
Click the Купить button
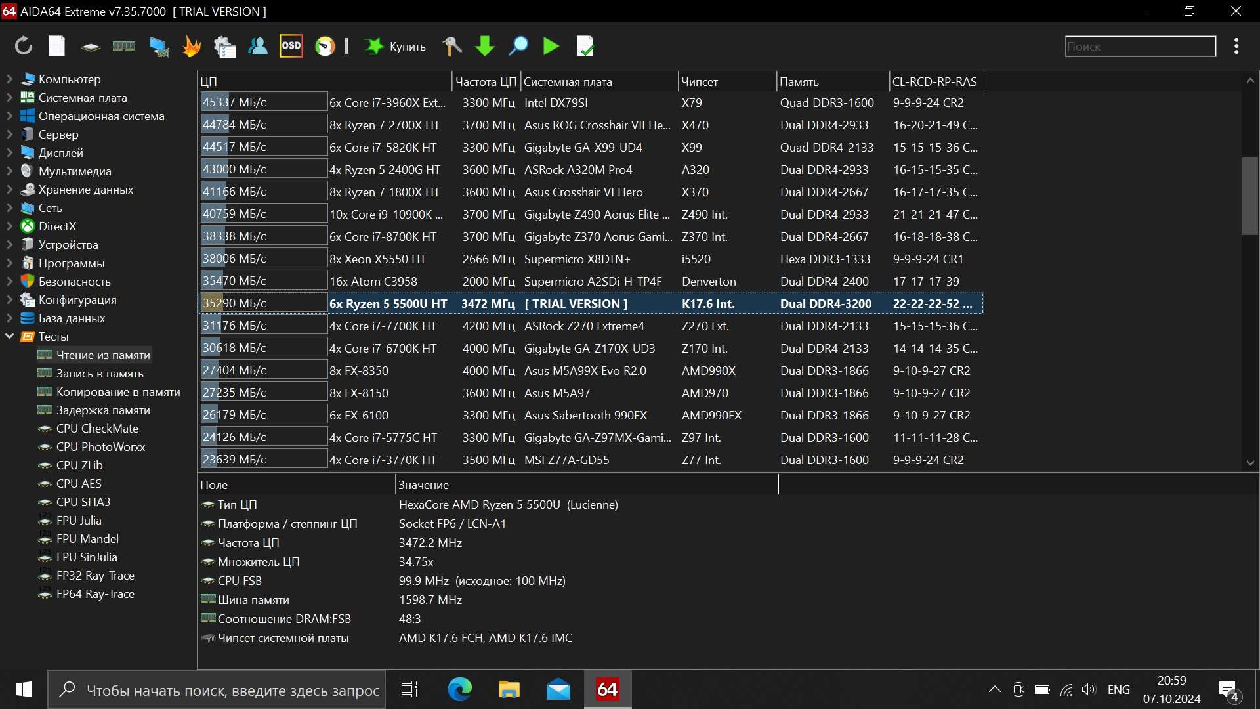[396, 46]
